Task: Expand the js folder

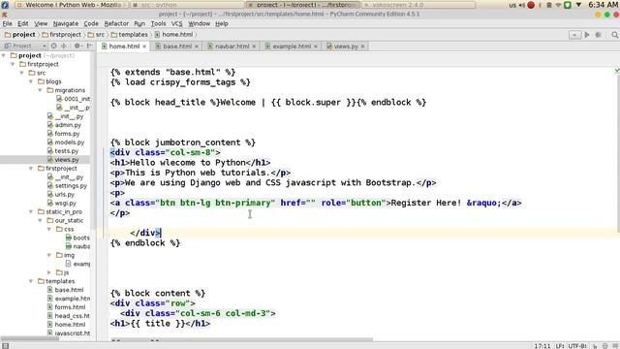Action: click(49, 272)
